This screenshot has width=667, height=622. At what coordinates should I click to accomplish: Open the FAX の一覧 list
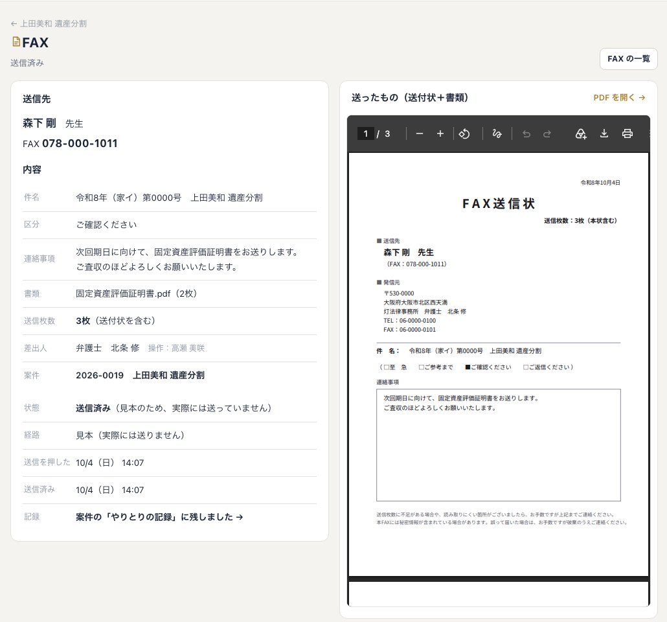(628, 59)
